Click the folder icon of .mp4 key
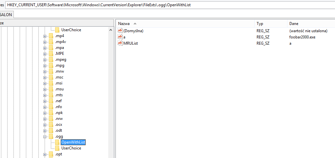The image size is (335, 158). [x=51, y=36]
